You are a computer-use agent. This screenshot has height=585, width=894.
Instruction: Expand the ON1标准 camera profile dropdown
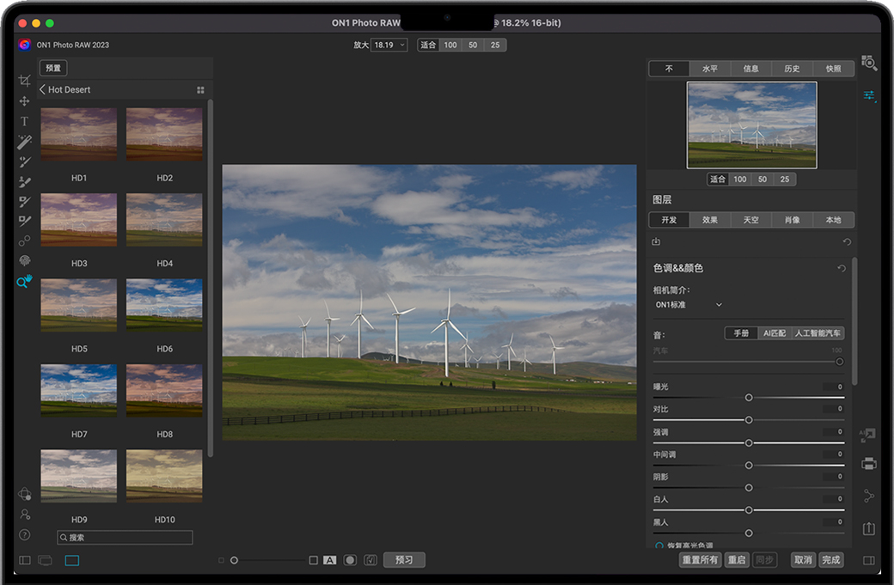pyautogui.click(x=689, y=305)
